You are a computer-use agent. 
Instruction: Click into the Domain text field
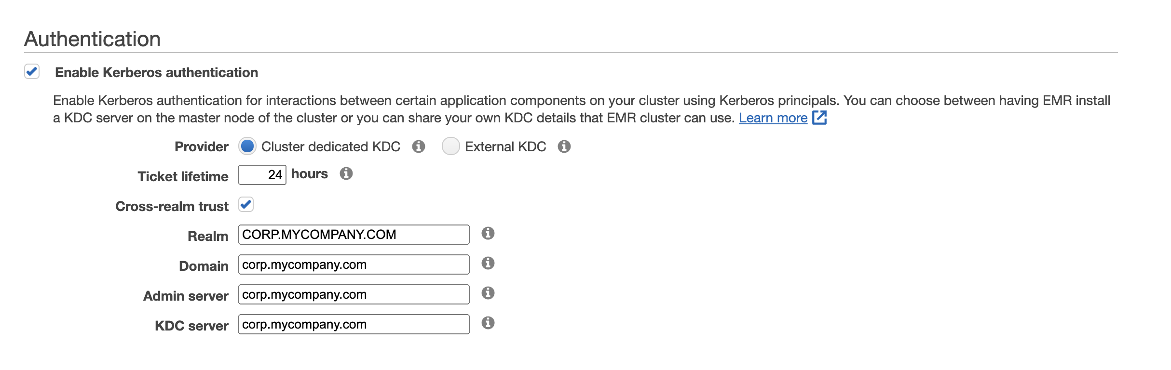click(354, 264)
